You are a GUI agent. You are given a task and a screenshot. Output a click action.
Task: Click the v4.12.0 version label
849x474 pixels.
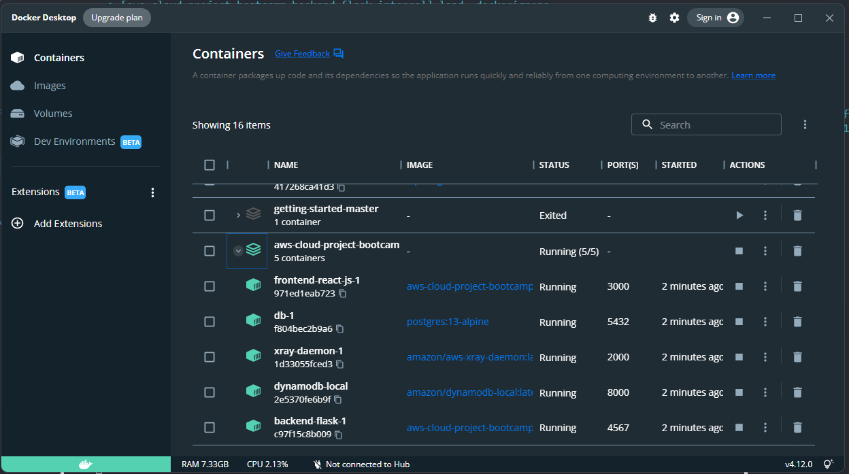click(799, 464)
